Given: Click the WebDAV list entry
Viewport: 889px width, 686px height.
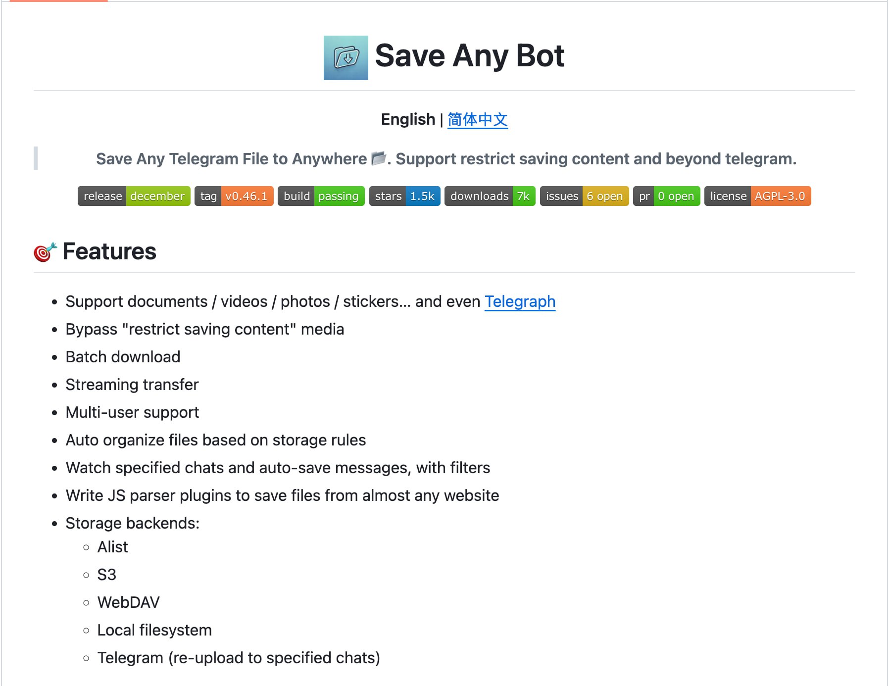Looking at the screenshot, I should point(129,602).
